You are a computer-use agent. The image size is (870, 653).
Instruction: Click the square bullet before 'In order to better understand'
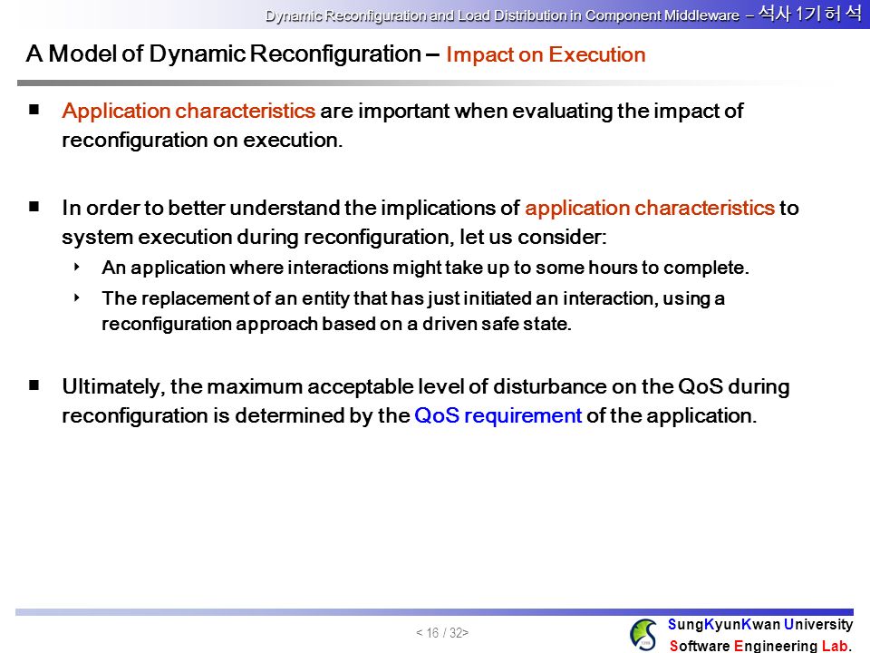pyautogui.click(x=34, y=207)
